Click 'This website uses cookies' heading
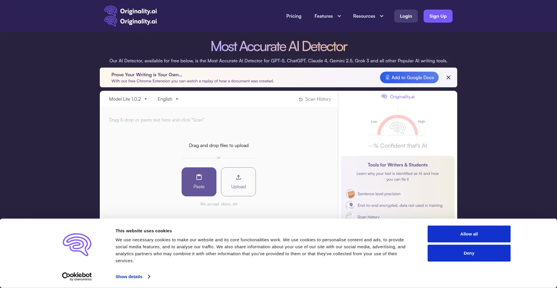This screenshot has width=557, height=288. [144, 231]
